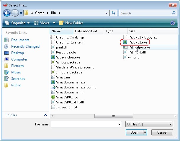Click in the File name input field
180x141 pixels.
click(86, 125)
